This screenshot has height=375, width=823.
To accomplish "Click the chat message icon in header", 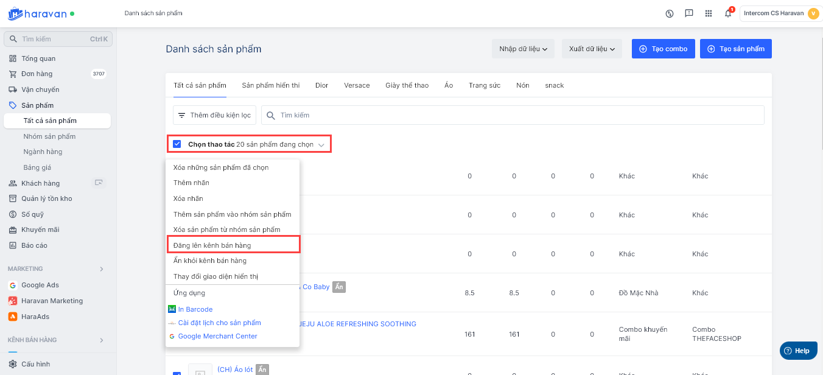I will [689, 13].
